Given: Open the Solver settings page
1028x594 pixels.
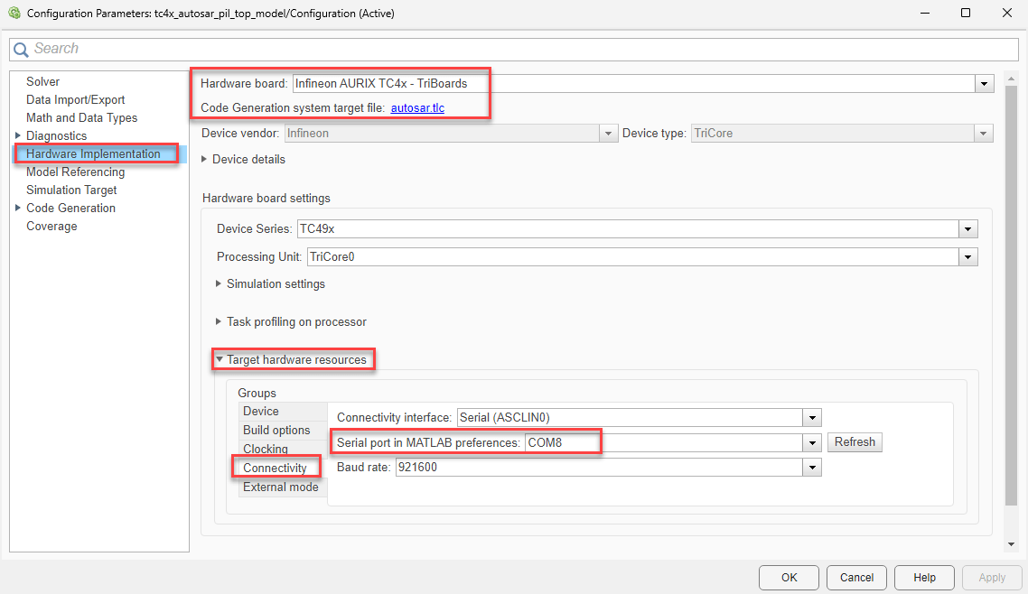Looking at the screenshot, I should 43,81.
